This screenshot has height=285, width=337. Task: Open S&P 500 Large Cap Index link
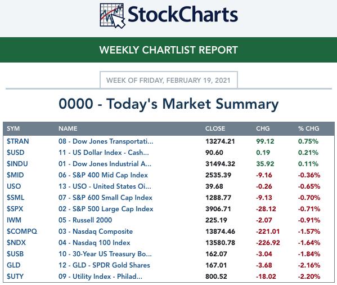106,209
